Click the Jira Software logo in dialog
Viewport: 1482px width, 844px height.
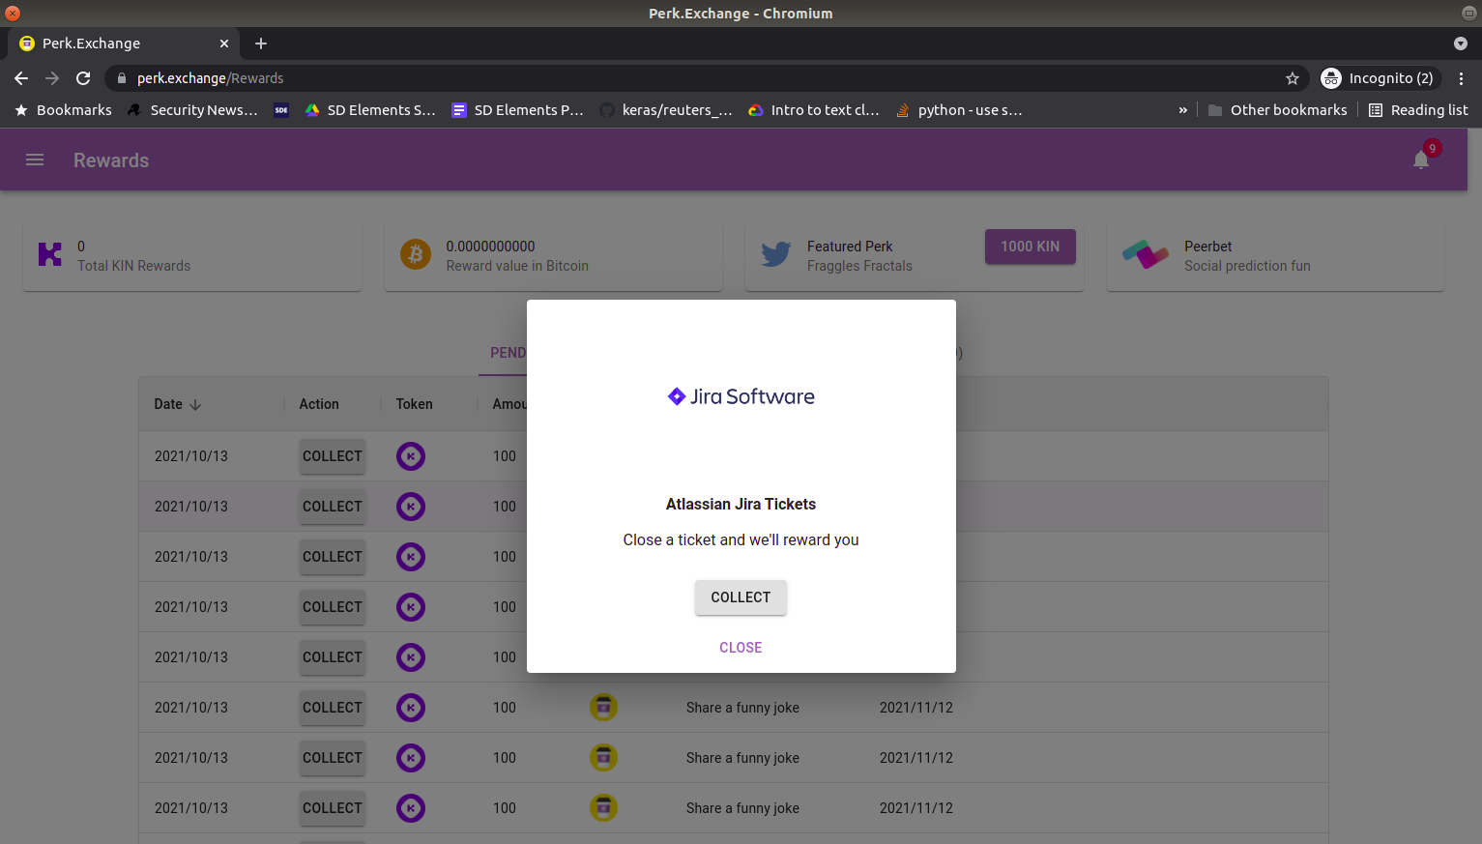(741, 396)
